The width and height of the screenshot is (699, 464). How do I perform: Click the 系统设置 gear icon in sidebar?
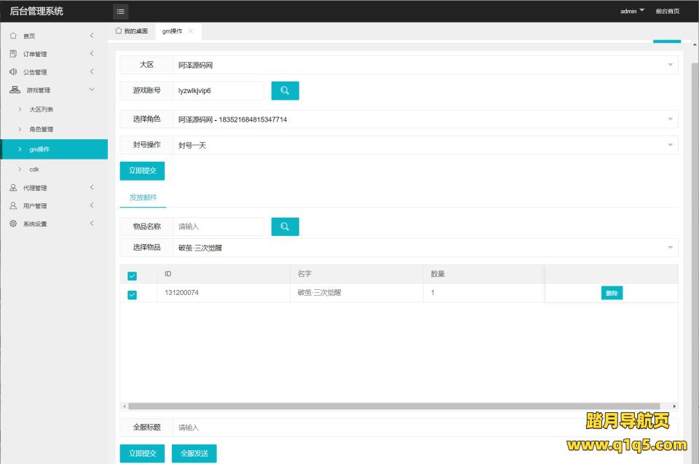click(13, 224)
